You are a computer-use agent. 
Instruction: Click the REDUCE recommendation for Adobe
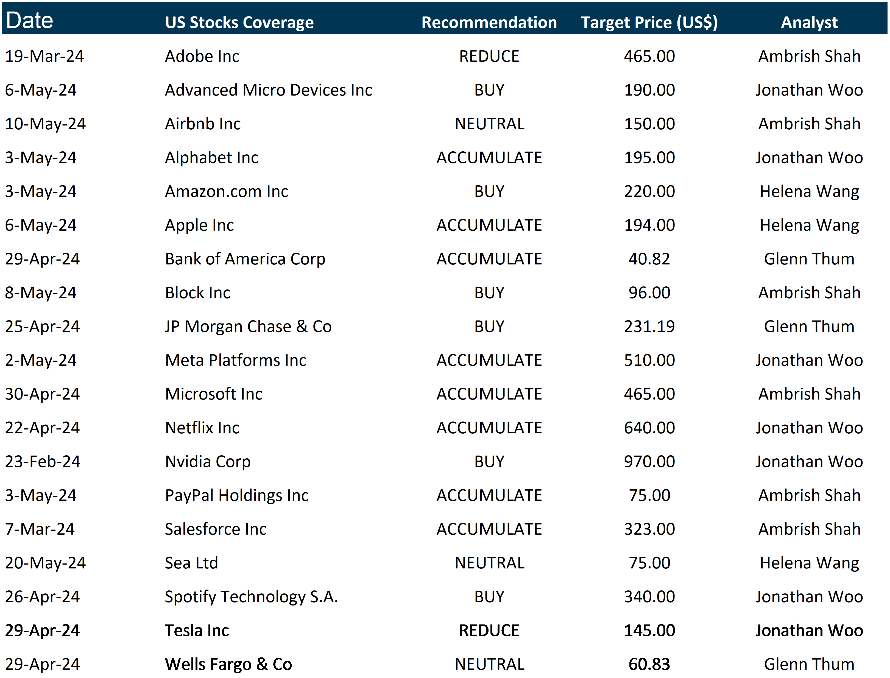pyautogui.click(x=489, y=56)
